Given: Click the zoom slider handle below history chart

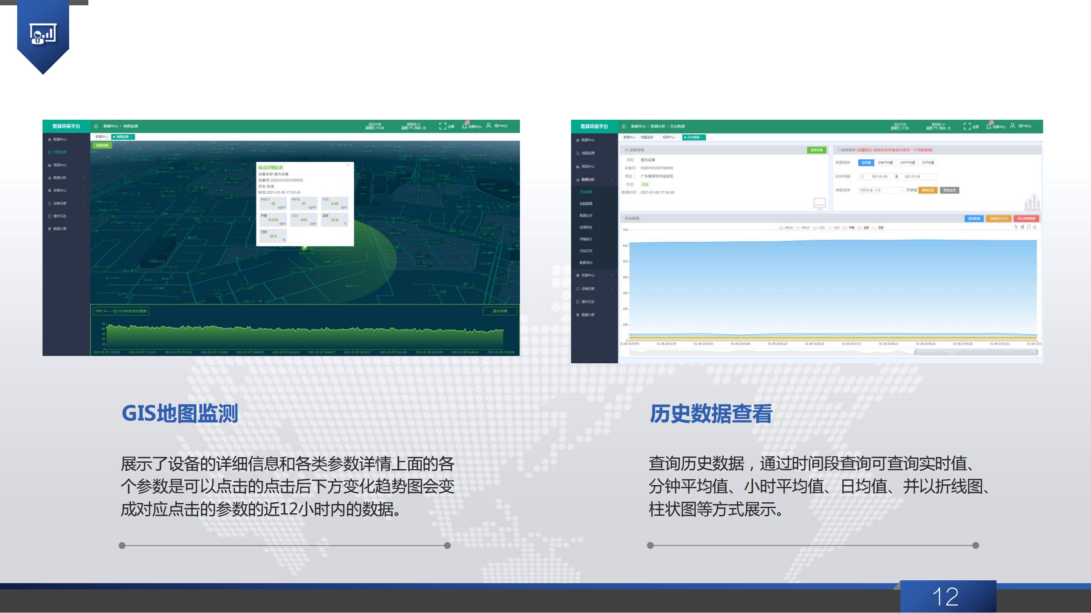Looking at the screenshot, I should coord(915,352).
